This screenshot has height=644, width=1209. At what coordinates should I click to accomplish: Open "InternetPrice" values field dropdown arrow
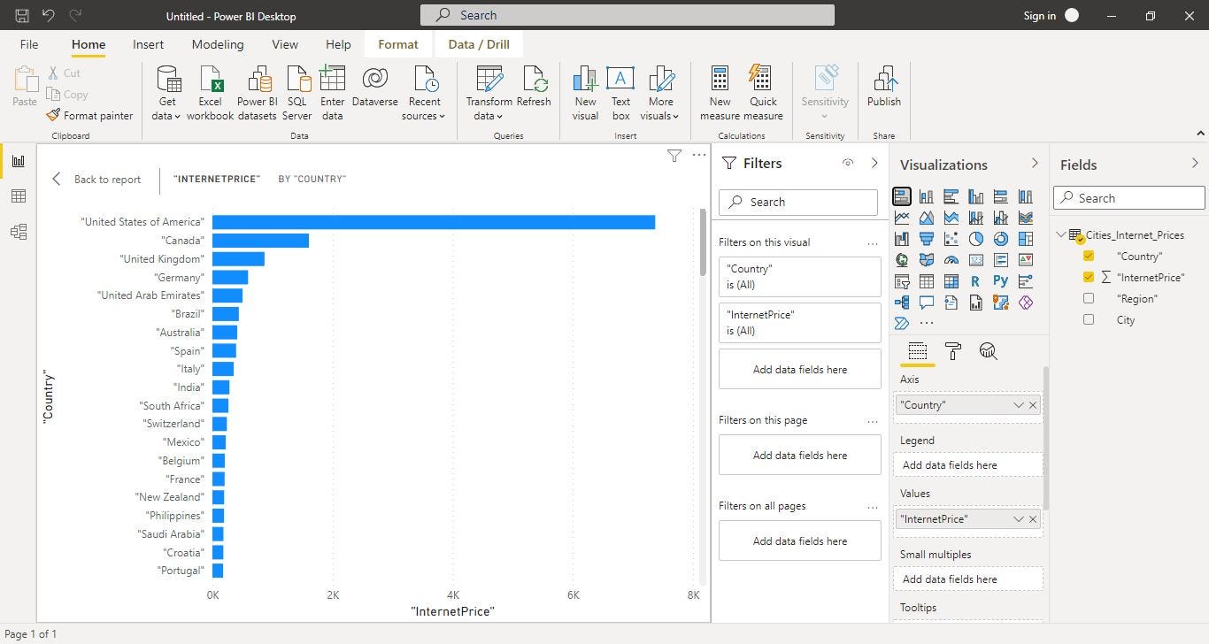click(x=1019, y=519)
